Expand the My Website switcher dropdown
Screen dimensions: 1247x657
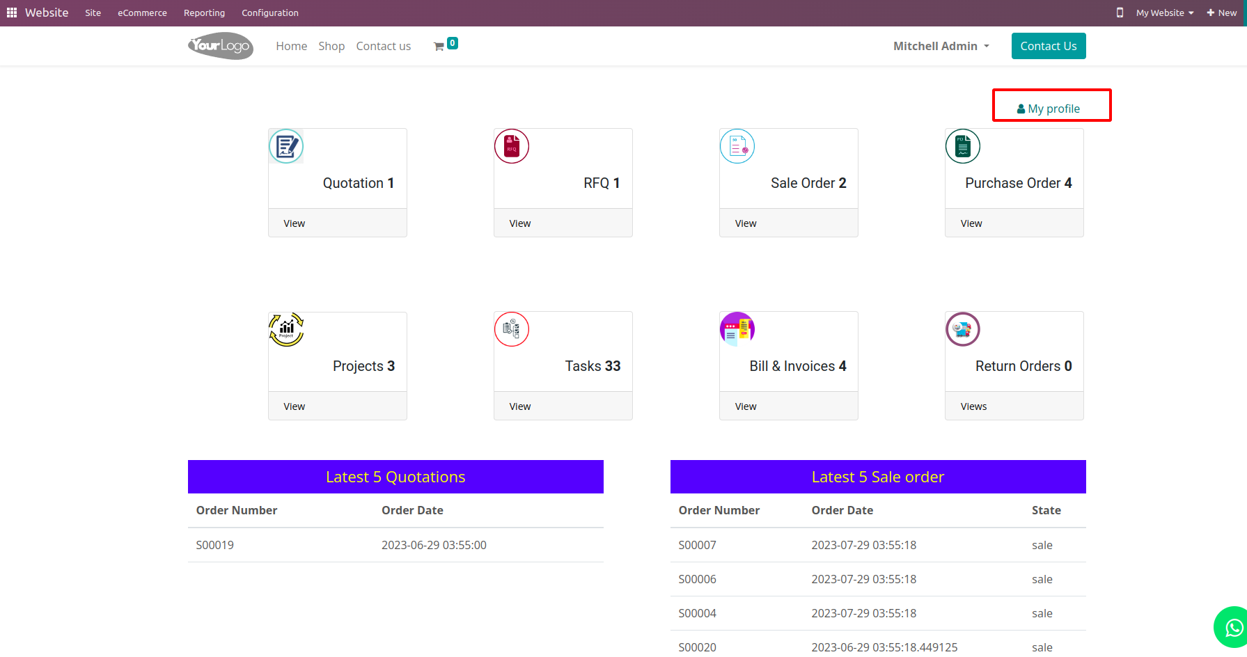pyautogui.click(x=1165, y=13)
